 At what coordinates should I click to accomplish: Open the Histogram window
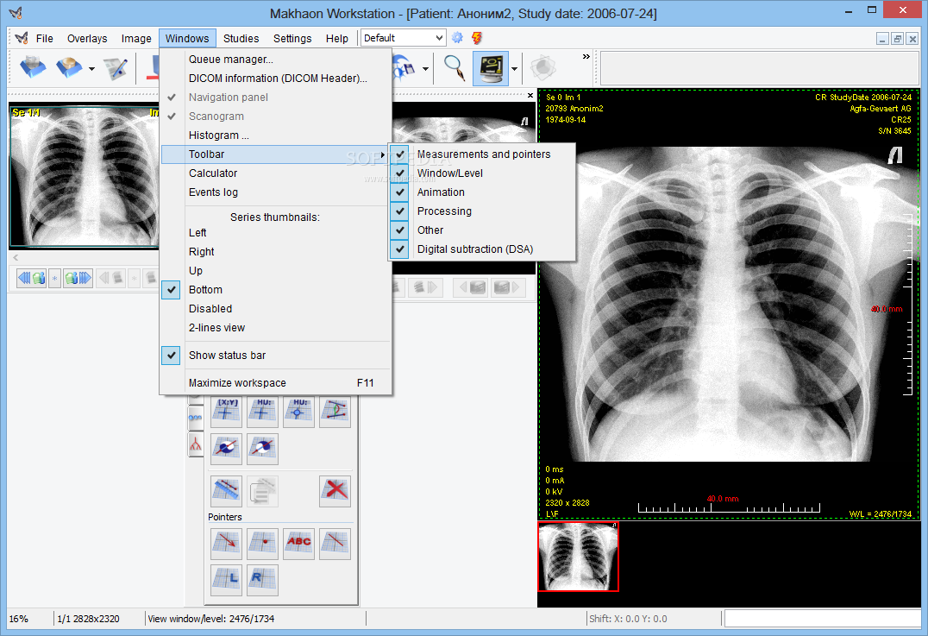[x=276, y=135]
